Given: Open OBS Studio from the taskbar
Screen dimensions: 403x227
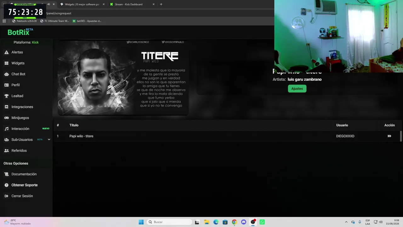Looking at the screenshot, I should (253, 222).
